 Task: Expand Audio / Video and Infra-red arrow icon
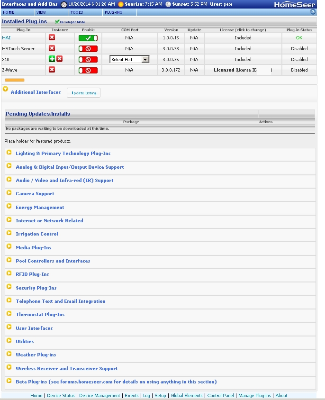[x=9, y=179]
